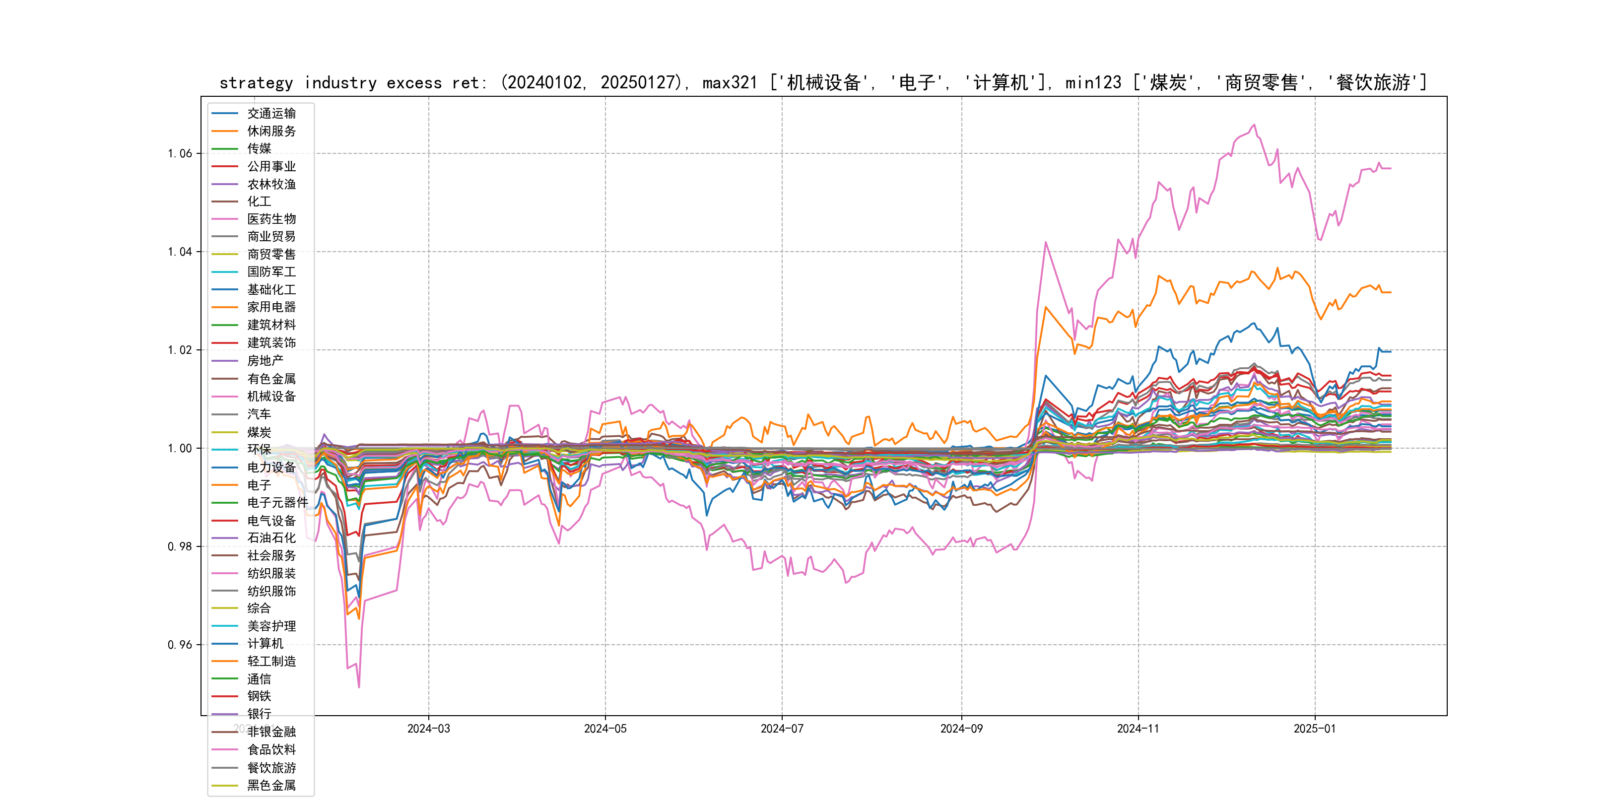Click the green line swatch beside 传媒
1608x804 pixels.
tap(225, 148)
